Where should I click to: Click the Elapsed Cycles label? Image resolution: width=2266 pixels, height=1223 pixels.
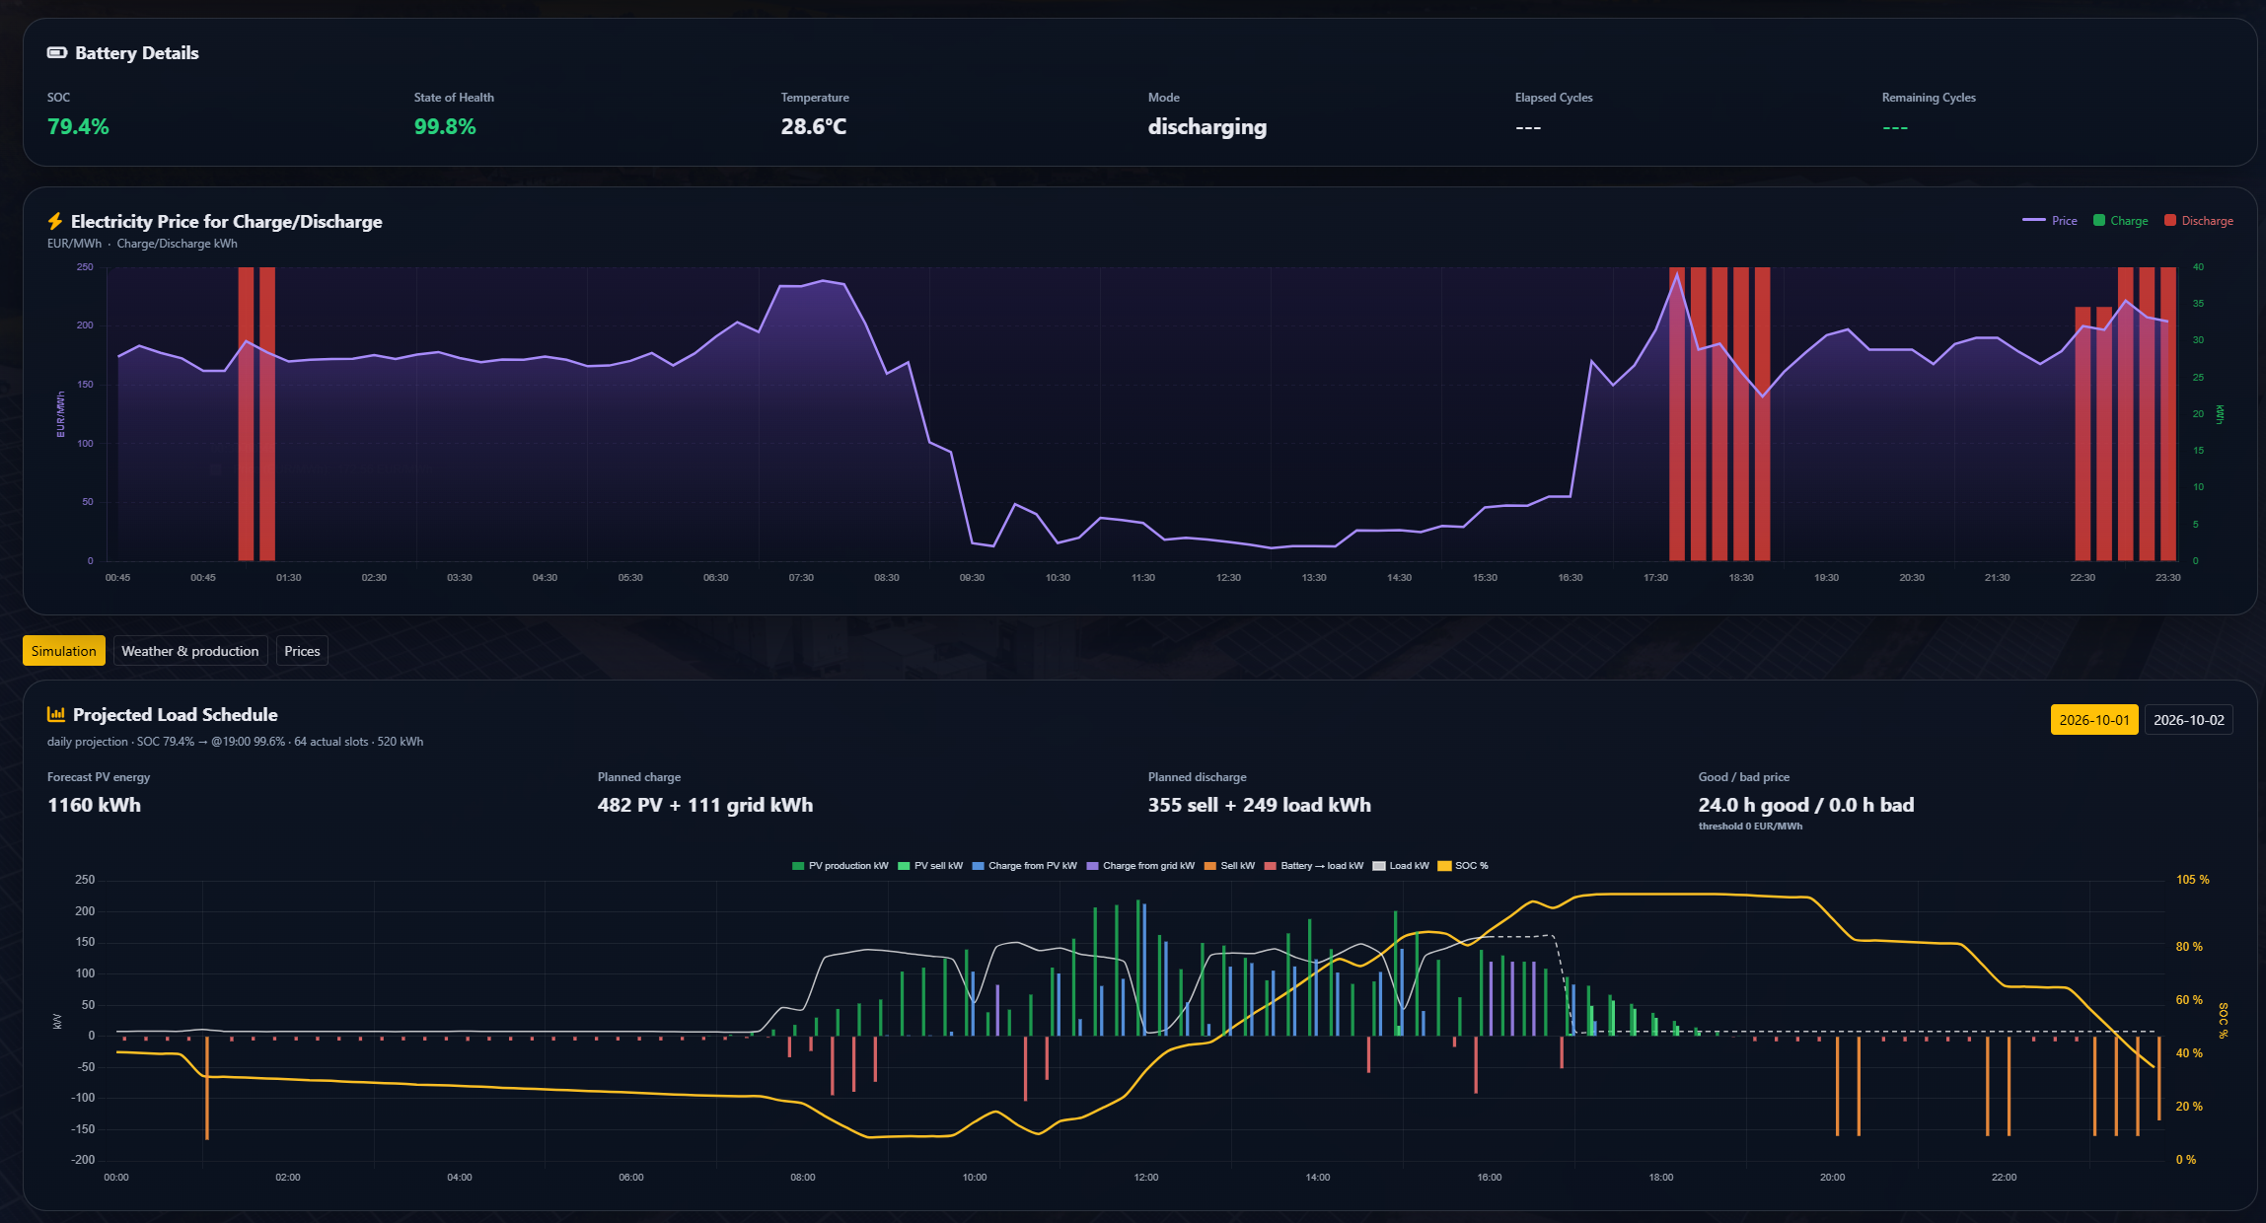click(x=1554, y=98)
